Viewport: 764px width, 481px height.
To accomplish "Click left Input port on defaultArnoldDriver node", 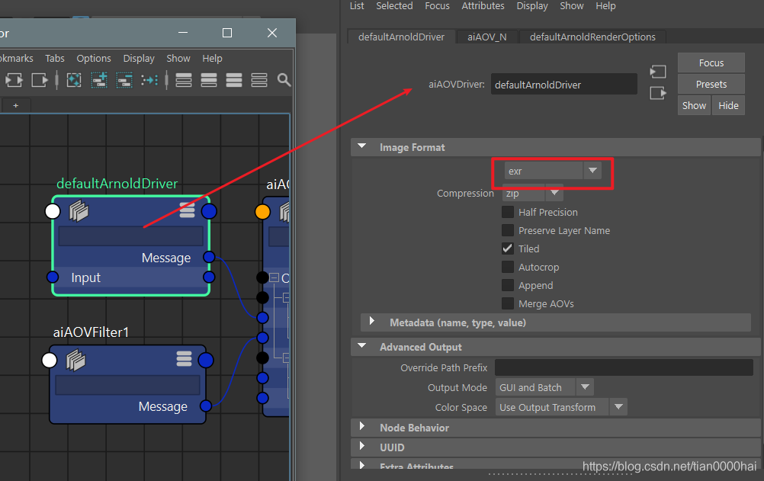I will [53, 277].
